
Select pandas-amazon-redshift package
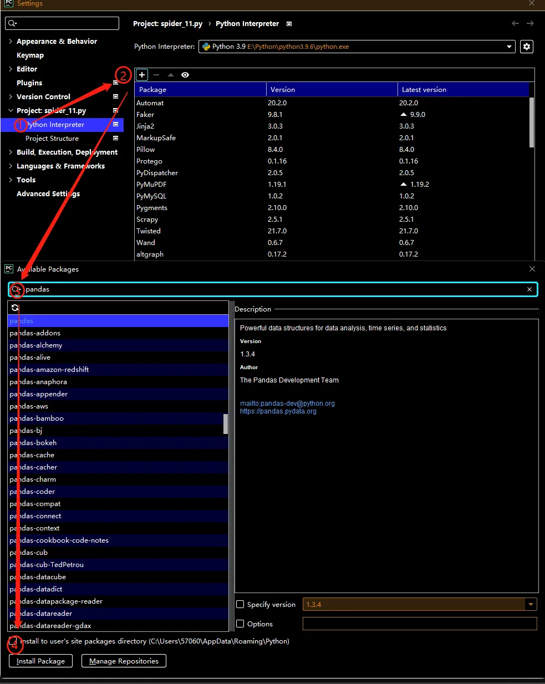point(118,370)
